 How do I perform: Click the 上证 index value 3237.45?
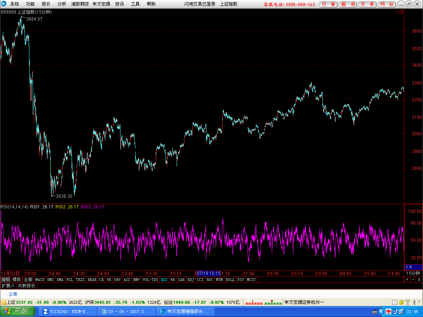(24, 302)
